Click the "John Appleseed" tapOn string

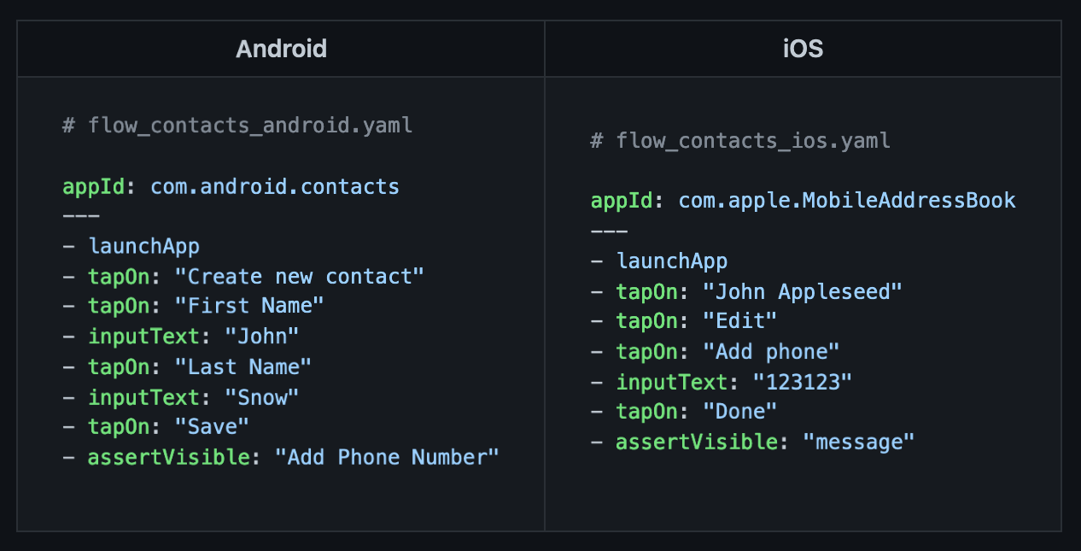pos(802,292)
